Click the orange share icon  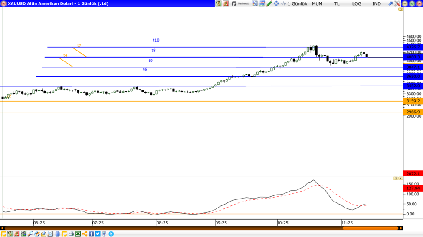(85, 234)
